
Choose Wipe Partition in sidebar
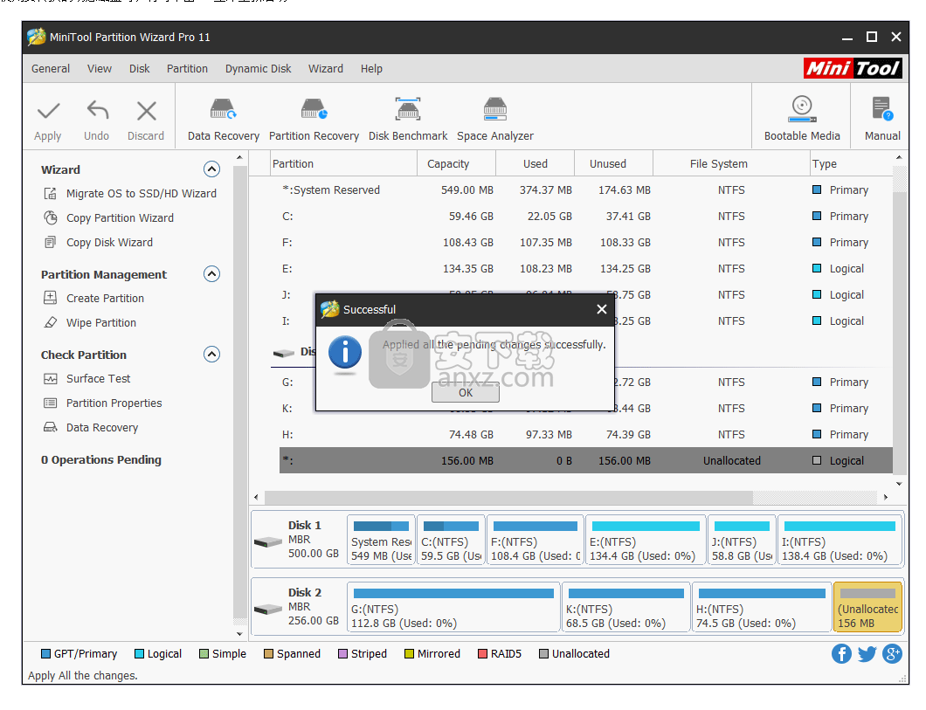[x=90, y=323]
